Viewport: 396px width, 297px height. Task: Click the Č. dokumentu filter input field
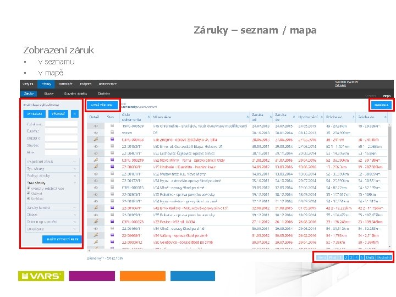62,124
